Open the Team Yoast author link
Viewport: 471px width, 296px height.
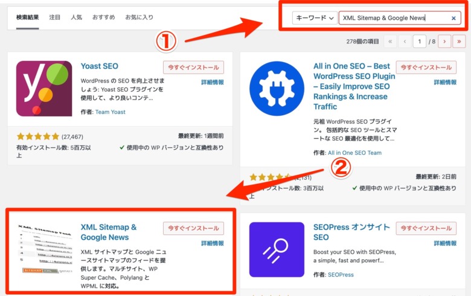click(x=111, y=112)
